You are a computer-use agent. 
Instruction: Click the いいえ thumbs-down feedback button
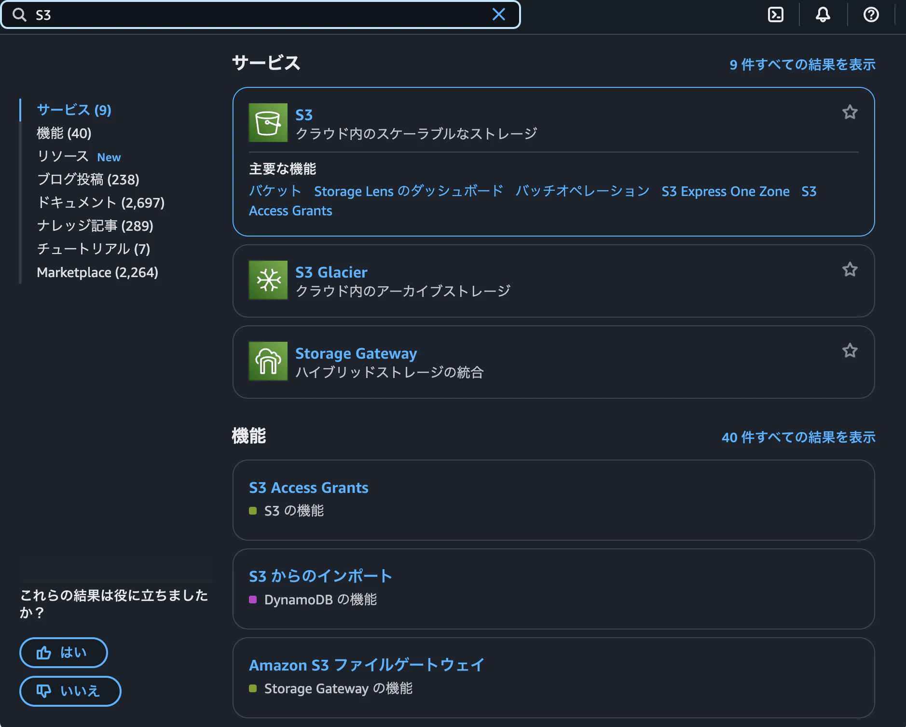tap(70, 691)
